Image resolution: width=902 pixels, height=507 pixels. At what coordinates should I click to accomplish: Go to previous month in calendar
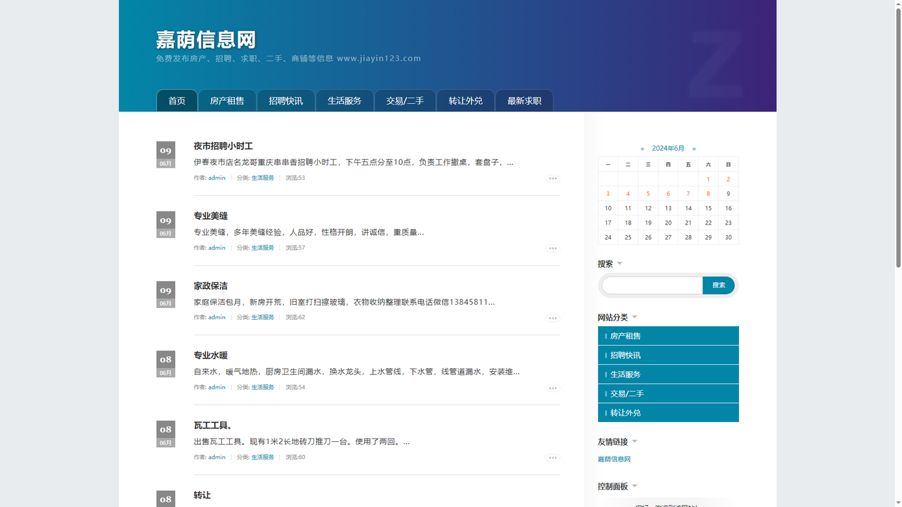[642, 149]
